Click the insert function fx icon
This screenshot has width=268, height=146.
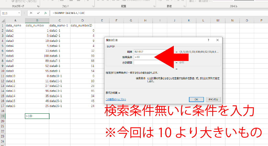point(45,13)
